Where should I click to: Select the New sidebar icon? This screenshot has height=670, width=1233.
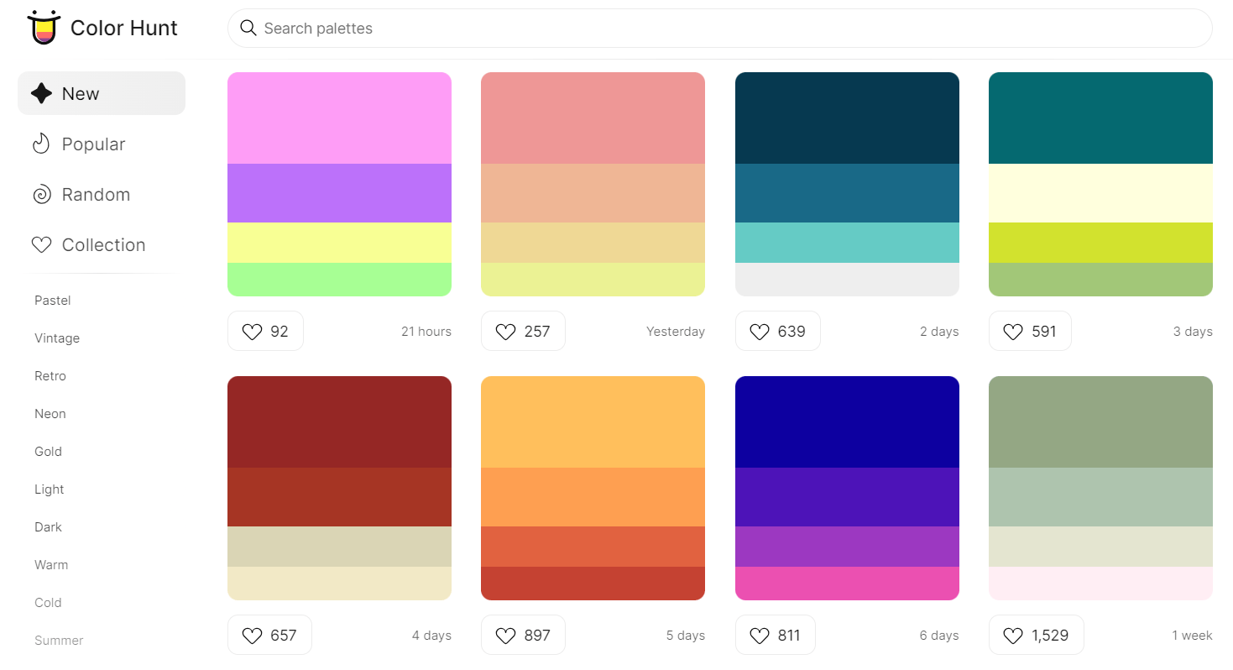(41, 93)
